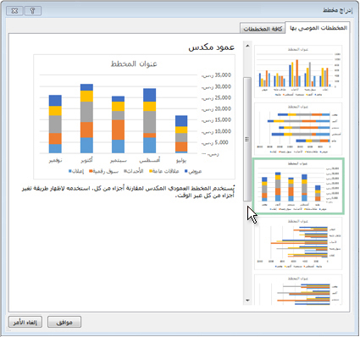Click the علاقات عامة legend entry
360x337 pixels.
(x=164, y=171)
